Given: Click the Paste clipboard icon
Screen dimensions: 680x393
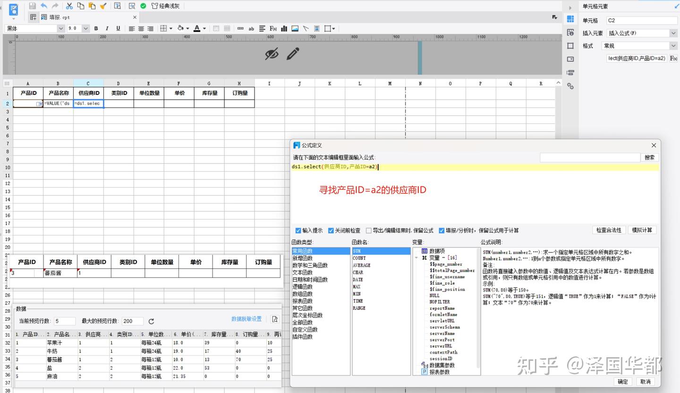Looking at the screenshot, I should coord(92,6).
